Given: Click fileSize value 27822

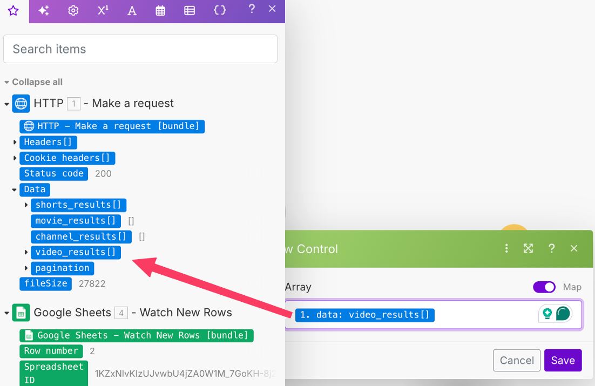Looking at the screenshot, I should 92,284.
